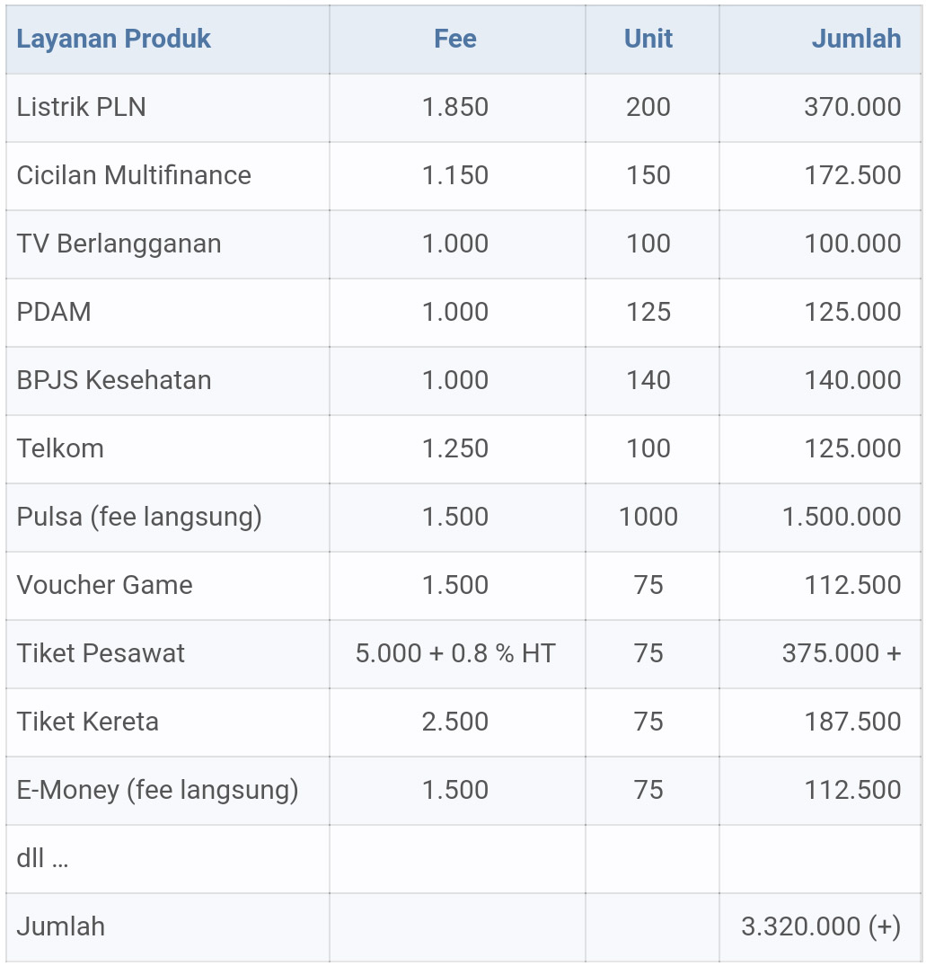This screenshot has width=926, height=966.
Task: Click the Fee column header
Action: point(455,39)
